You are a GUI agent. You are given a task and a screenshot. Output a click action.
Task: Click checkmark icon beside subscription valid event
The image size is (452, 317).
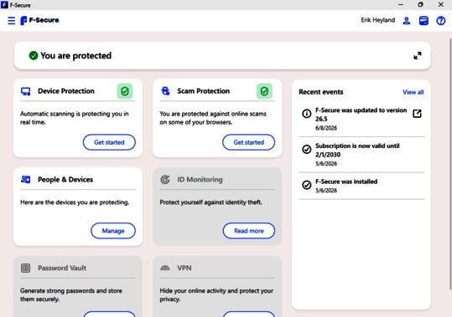coord(307,149)
